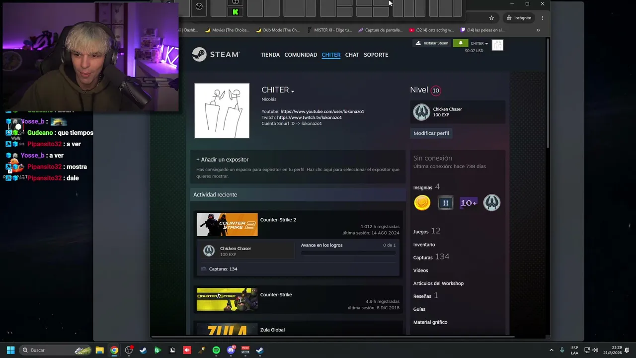Open File Explorer from the taskbar
The image size is (636, 358).
click(x=99, y=350)
